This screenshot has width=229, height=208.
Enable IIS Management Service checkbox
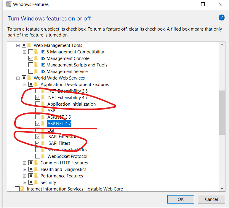click(31, 72)
